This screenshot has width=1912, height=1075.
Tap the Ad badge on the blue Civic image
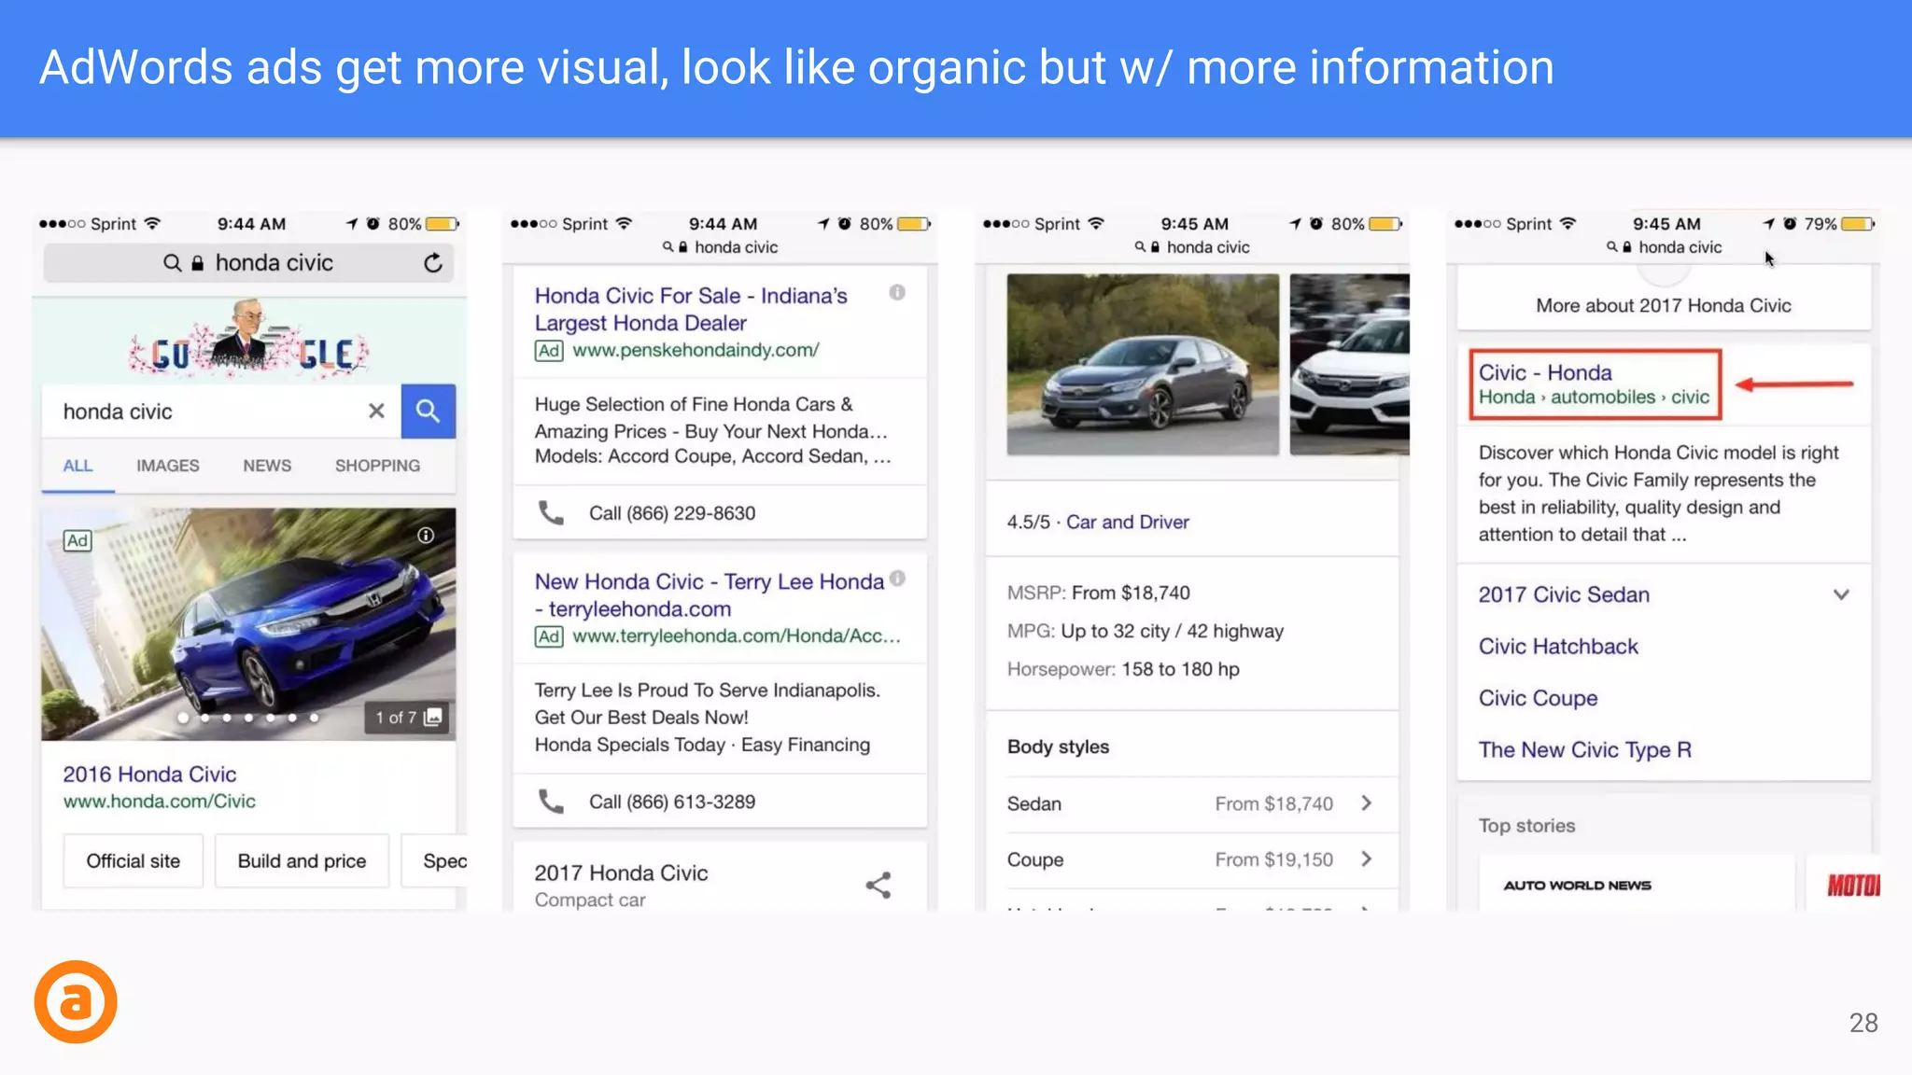tap(77, 540)
